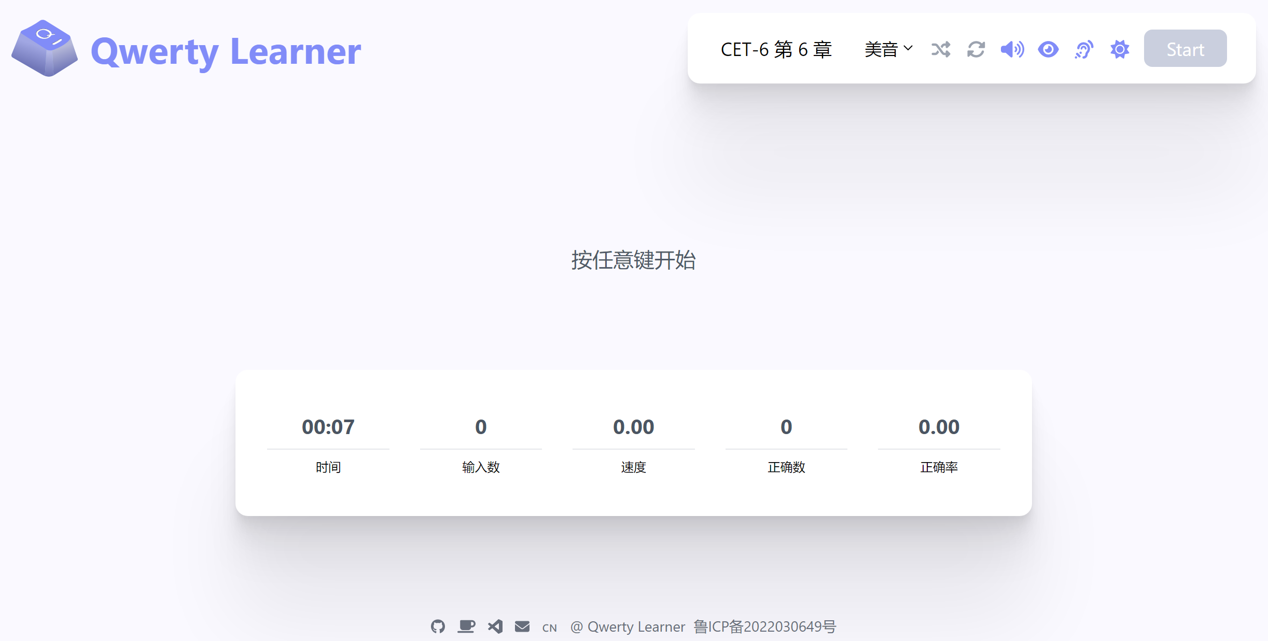The height and width of the screenshot is (641, 1268).
Task: Enable dictation mode via the ear icon
Action: 1083,49
